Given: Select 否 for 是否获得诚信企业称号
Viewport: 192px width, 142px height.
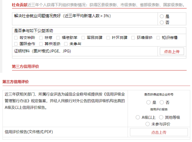Looking at the screenshot, I should coord(162,103).
